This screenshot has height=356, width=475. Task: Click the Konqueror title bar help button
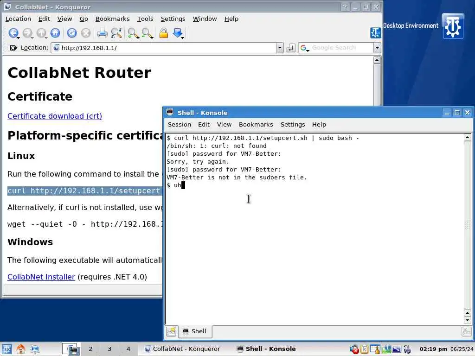(x=345, y=6)
